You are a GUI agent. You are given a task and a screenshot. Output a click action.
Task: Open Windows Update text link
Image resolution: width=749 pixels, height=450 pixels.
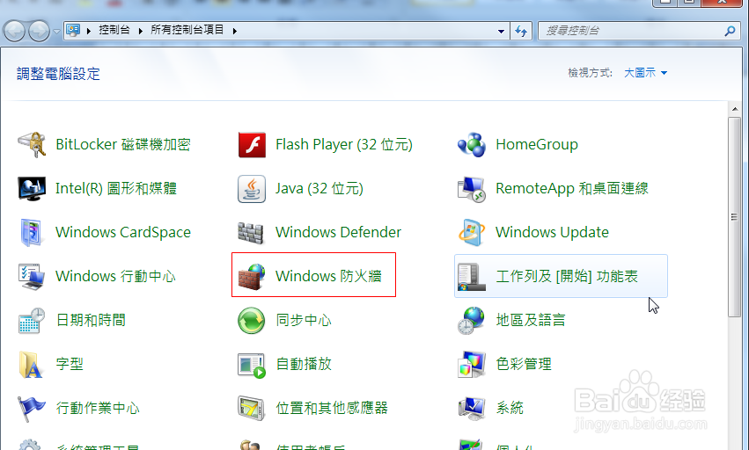tap(552, 232)
